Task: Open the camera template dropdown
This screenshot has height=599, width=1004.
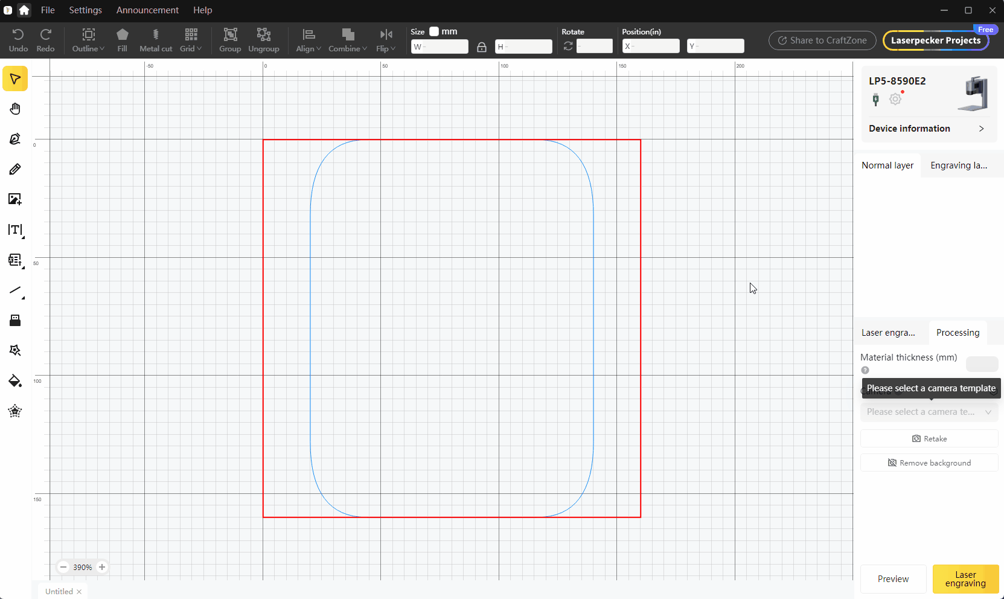Action: point(929,412)
